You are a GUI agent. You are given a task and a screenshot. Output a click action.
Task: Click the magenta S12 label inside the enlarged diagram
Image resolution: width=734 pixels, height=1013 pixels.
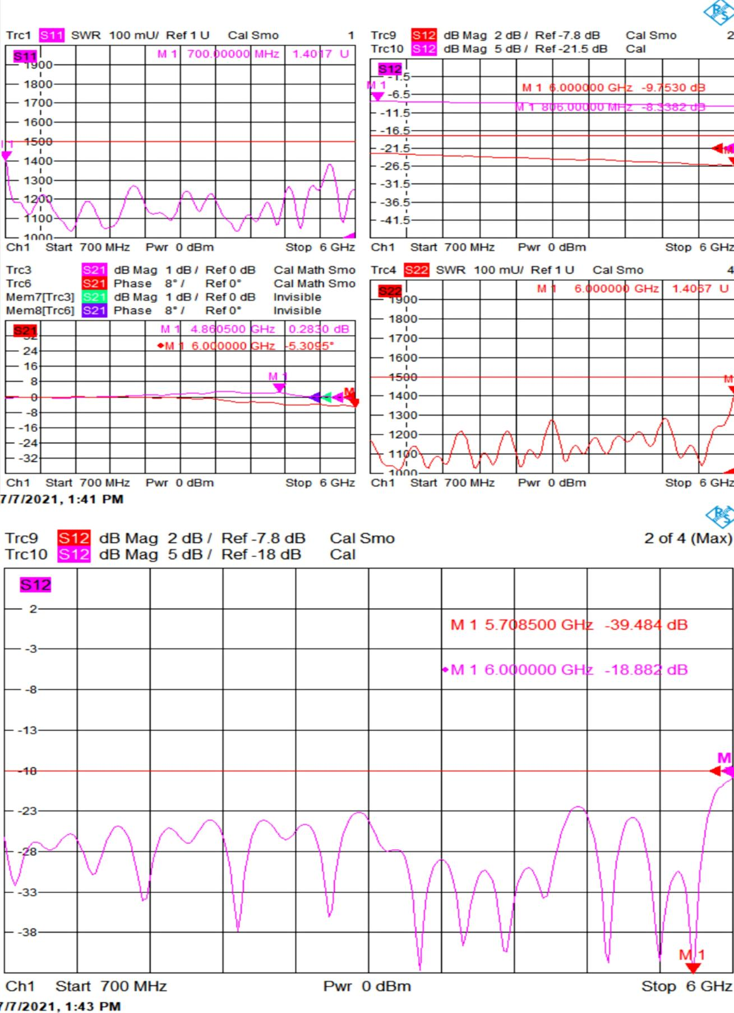click(35, 585)
